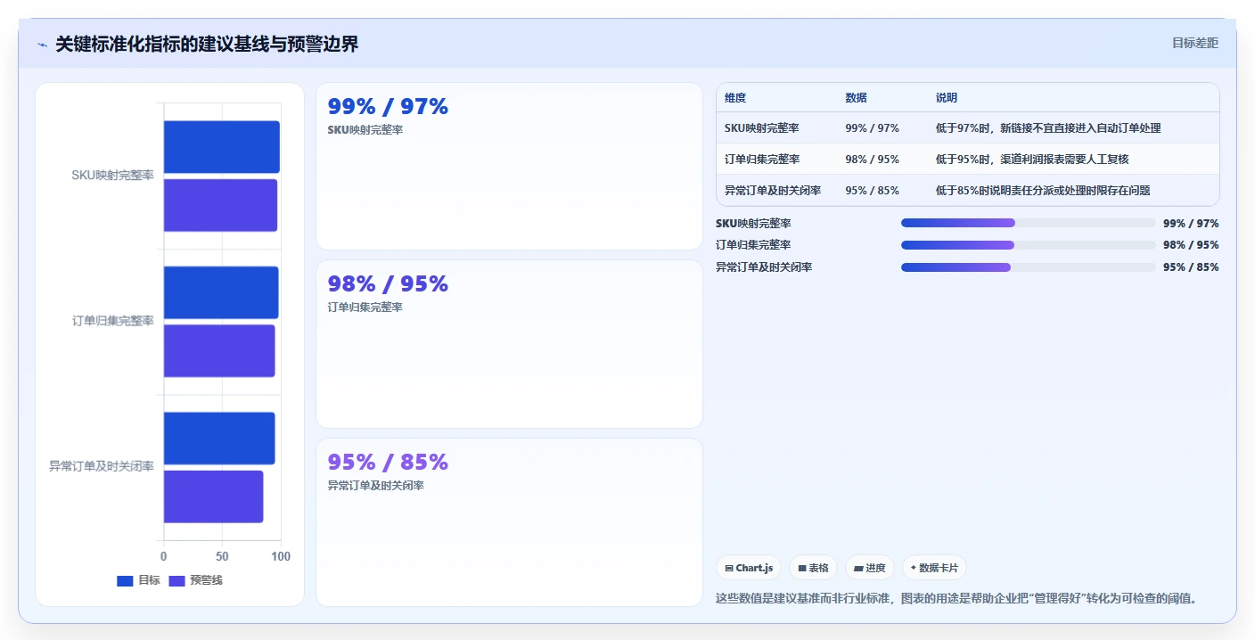
Task: Click the blue 目标 legend color box
Action: pos(125,581)
